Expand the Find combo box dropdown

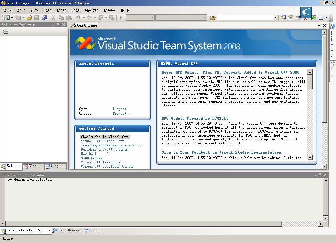click(x=275, y=18)
